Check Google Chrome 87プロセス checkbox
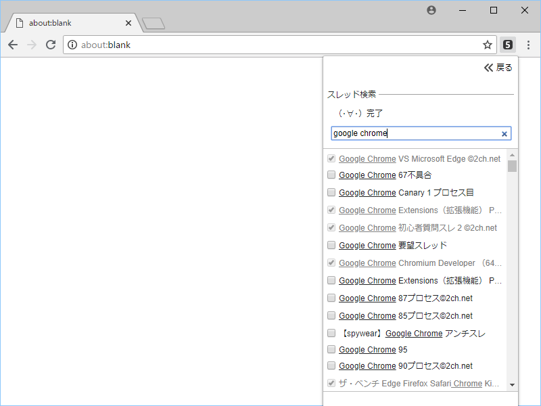The width and height of the screenshot is (541, 406). tap(331, 298)
